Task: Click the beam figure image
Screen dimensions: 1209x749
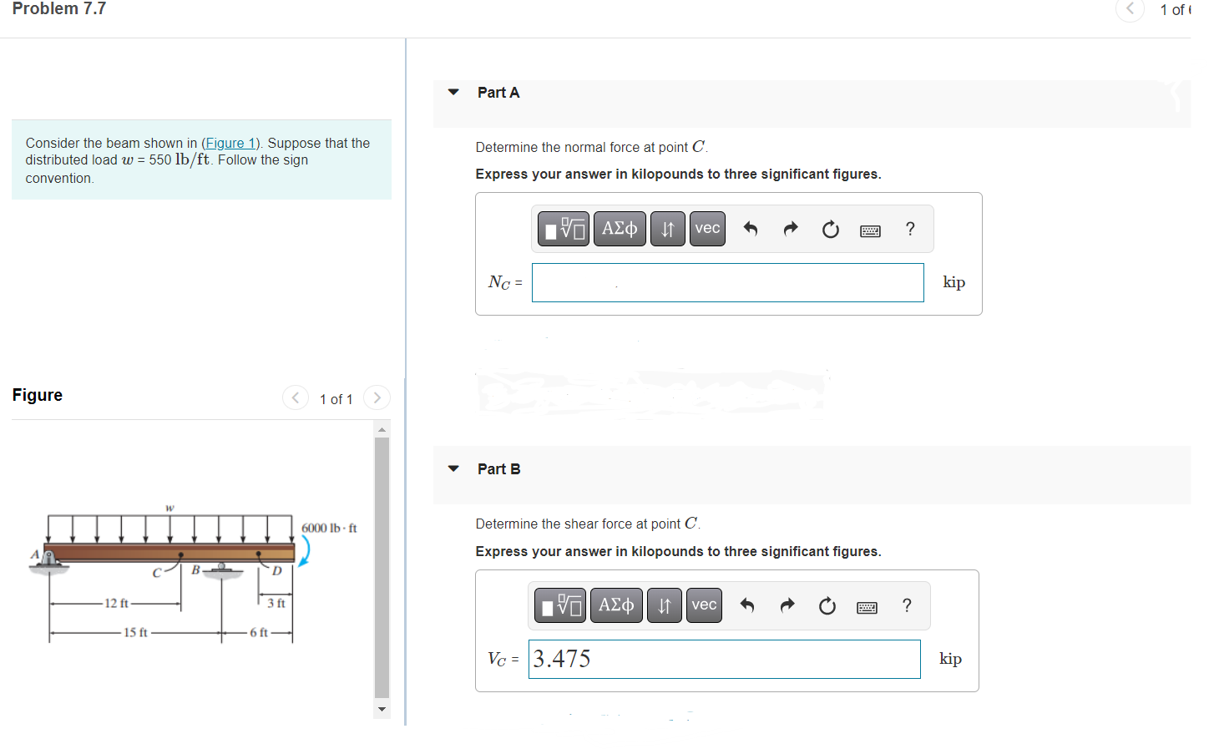Action: point(194,573)
